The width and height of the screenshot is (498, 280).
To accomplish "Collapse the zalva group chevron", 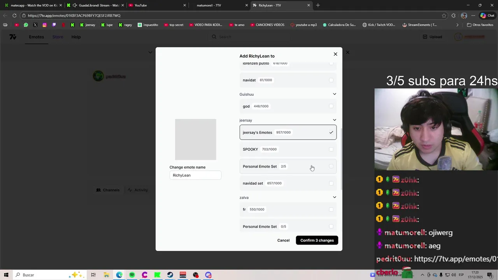I will pyautogui.click(x=334, y=198).
